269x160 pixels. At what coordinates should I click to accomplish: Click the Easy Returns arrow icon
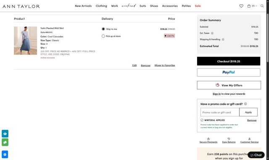click(x=229, y=139)
